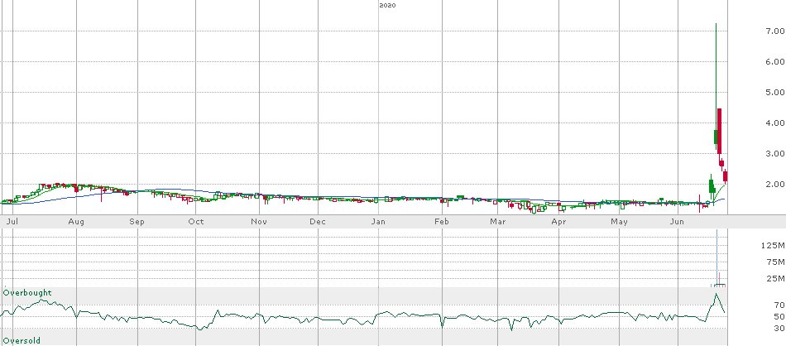Click the RSI 70 level label
786x346 pixels.
779,305
